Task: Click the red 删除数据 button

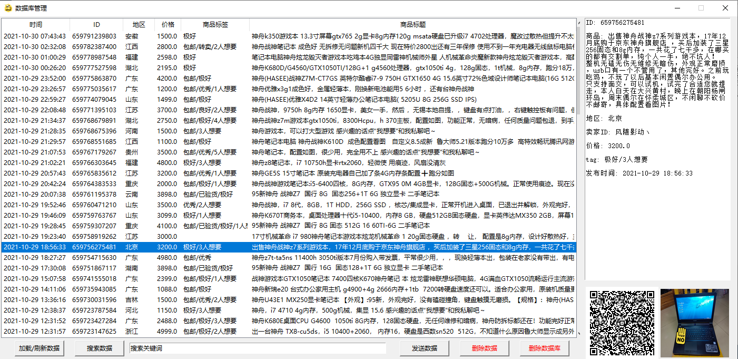Action: 484,348
